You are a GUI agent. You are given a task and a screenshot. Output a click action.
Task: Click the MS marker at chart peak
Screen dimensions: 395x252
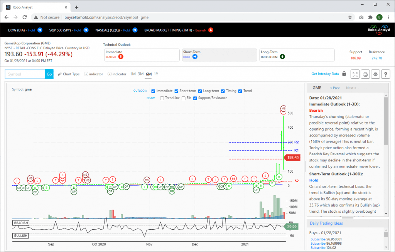[x=284, y=109]
